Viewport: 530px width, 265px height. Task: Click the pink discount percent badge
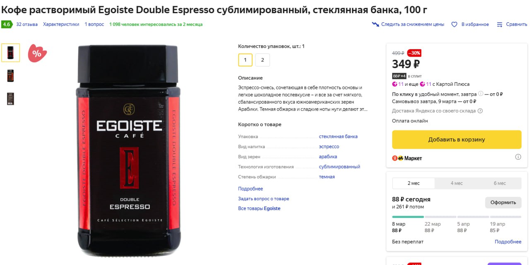(37, 53)
